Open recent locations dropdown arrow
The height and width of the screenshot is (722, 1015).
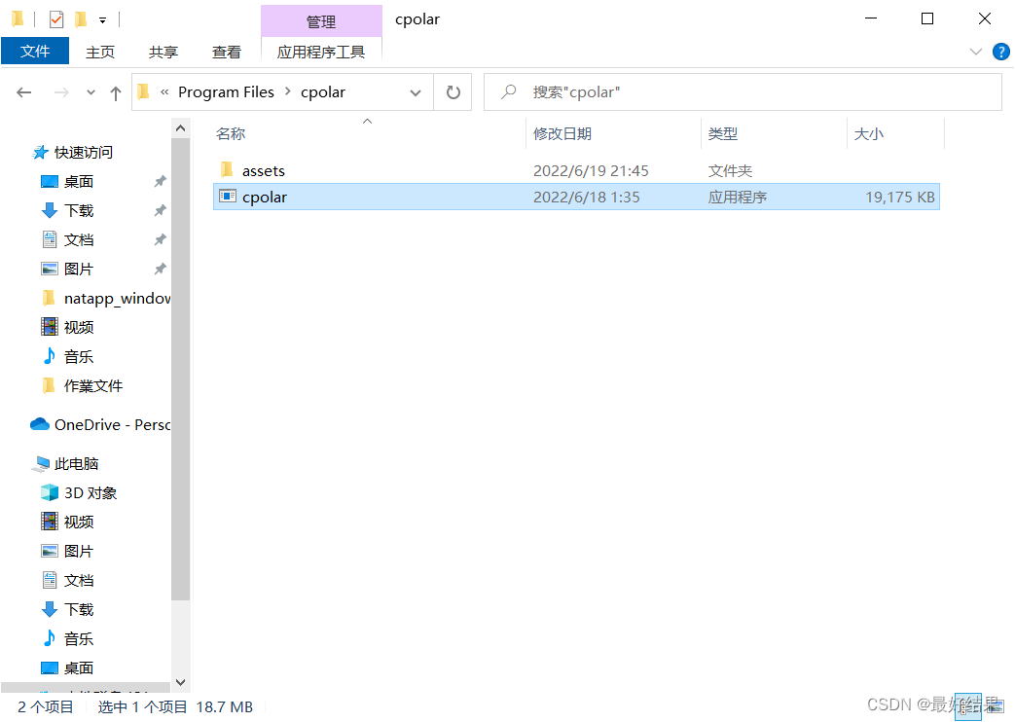[91, 92]
